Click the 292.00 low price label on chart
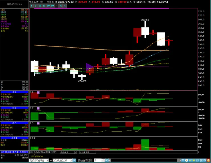 point(82,81)
